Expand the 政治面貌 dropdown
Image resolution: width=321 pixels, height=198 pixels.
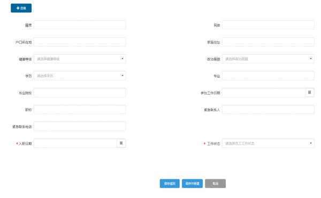268,59
